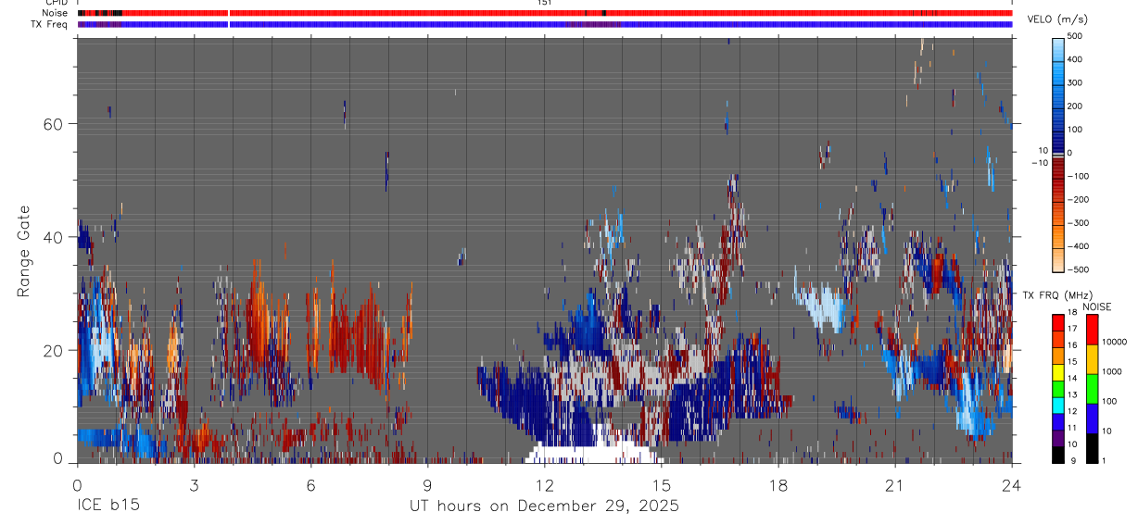Viewport: 1138px width, 525px height.
Task: Select the green NOISE legend segment
Action: click(x=1091, y=389)
